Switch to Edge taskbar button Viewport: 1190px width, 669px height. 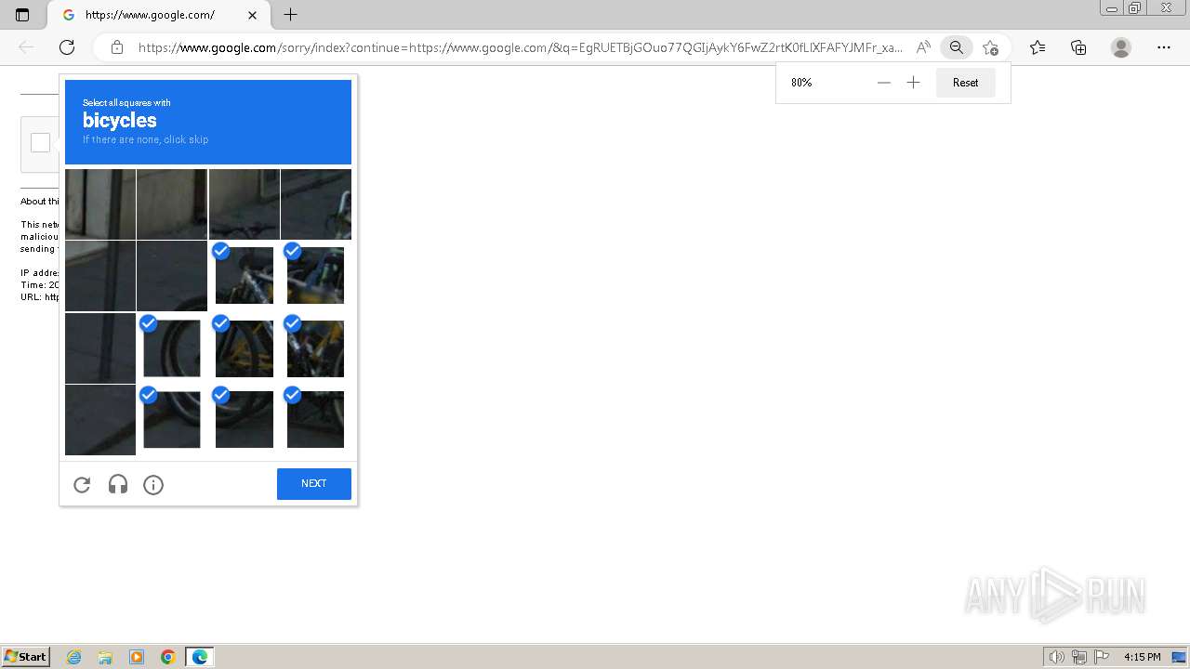[x=200, y=657]
